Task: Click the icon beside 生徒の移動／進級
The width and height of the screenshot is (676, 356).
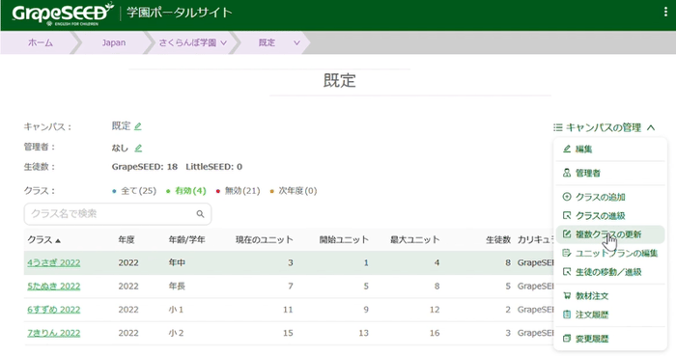Action: (x=567, y=272)
